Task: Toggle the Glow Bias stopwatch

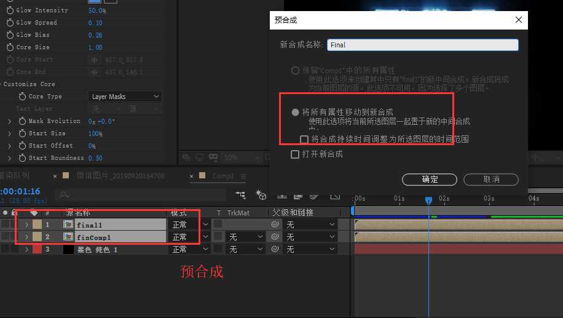Action: (10, 35)
